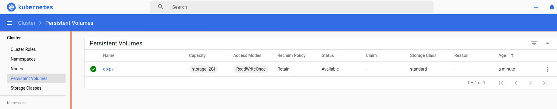This screenshot has width=557, height=109.
Task: Click the filter icon in Persistent Volumes card
Action: click(534, 43)
